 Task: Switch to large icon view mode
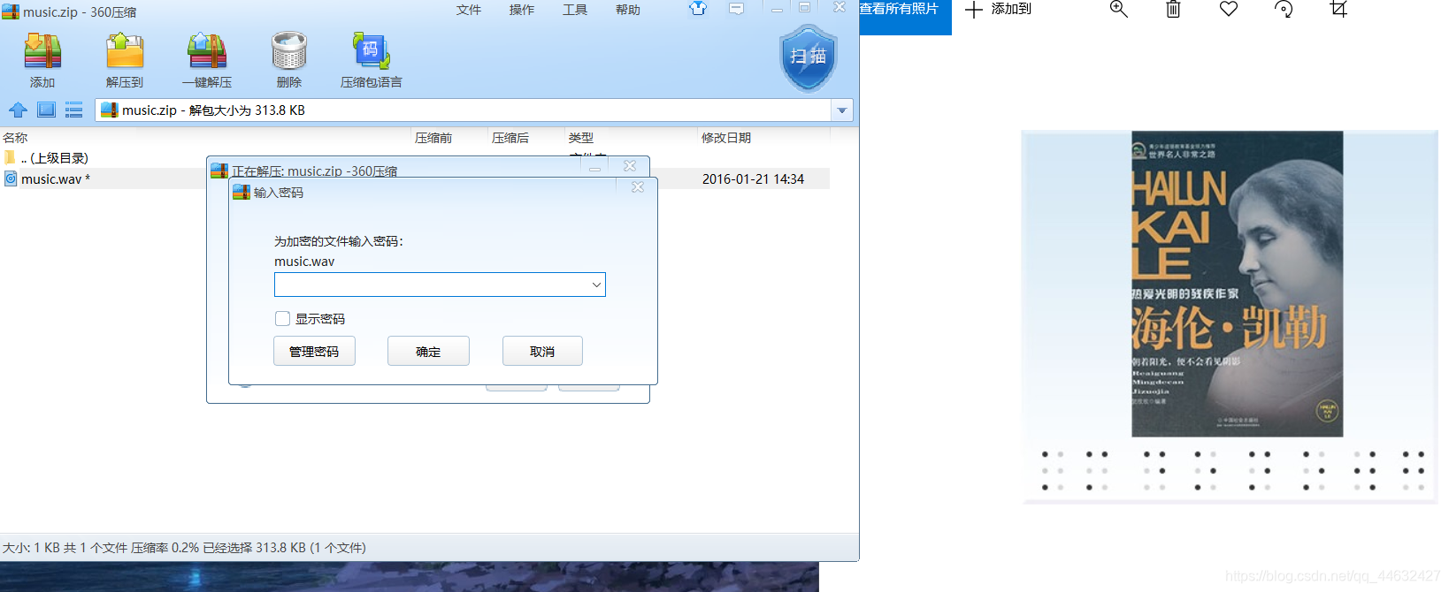[46, 110]
